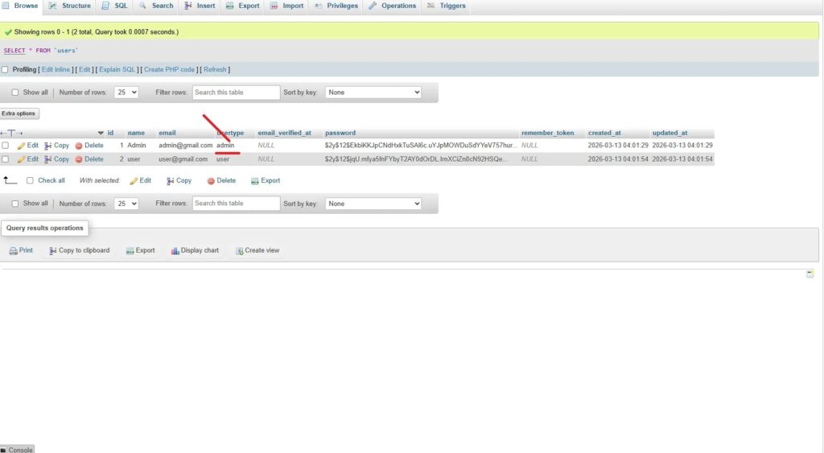Click the Copy to clipboard icon
The image size is (824, 453).
click(x=53, y=250)
